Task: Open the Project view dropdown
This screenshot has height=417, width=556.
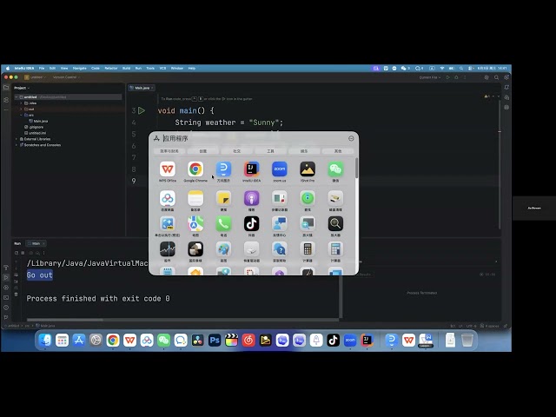Action: tap(22, 88)
